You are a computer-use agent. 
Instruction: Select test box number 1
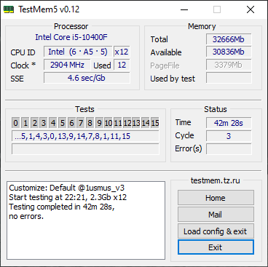[25, 123]
